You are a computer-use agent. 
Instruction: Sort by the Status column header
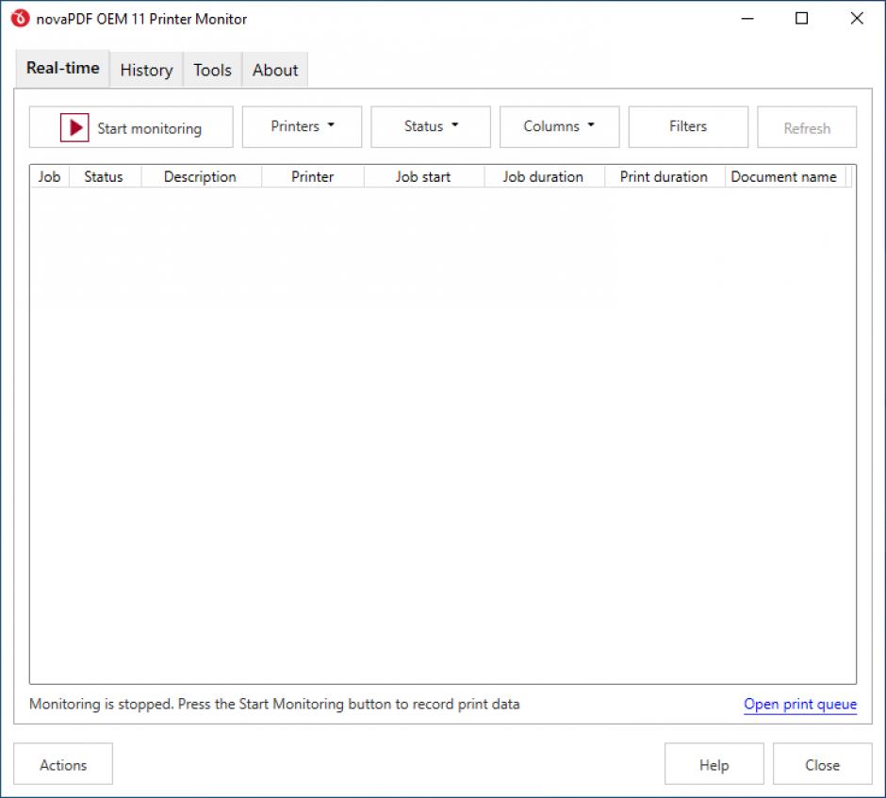coord(104,177)
